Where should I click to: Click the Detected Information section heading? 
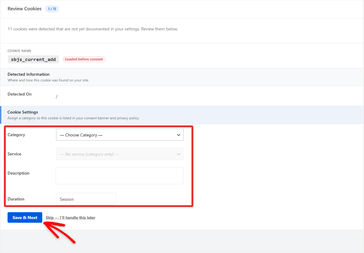(x=28, y=75)
